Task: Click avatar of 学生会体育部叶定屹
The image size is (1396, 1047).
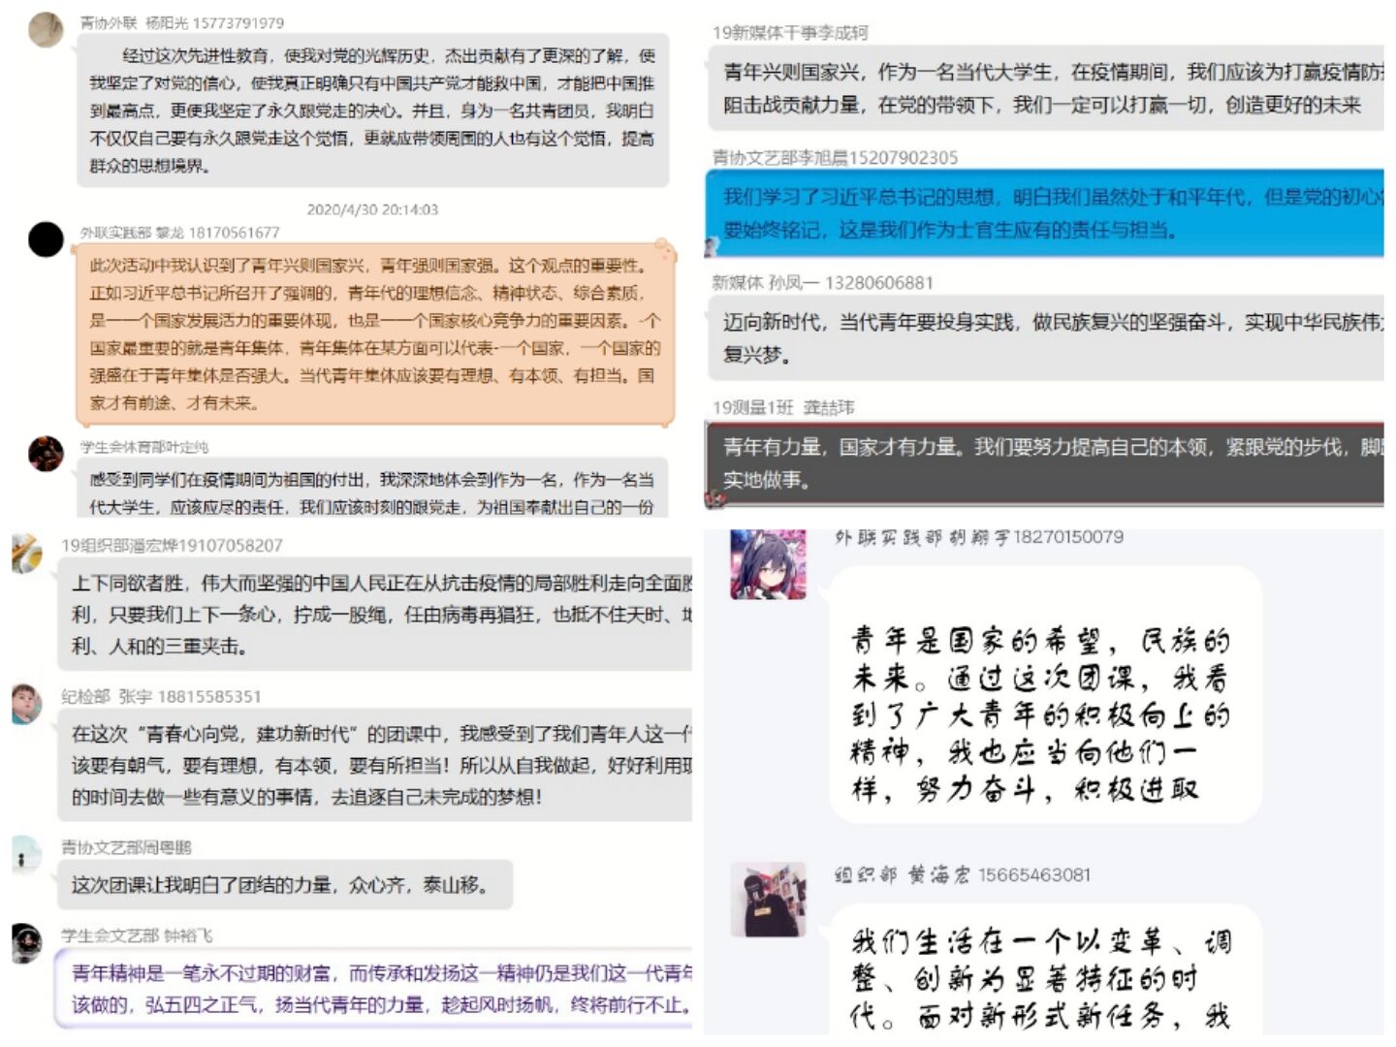Action: click(x=46, y=453)
